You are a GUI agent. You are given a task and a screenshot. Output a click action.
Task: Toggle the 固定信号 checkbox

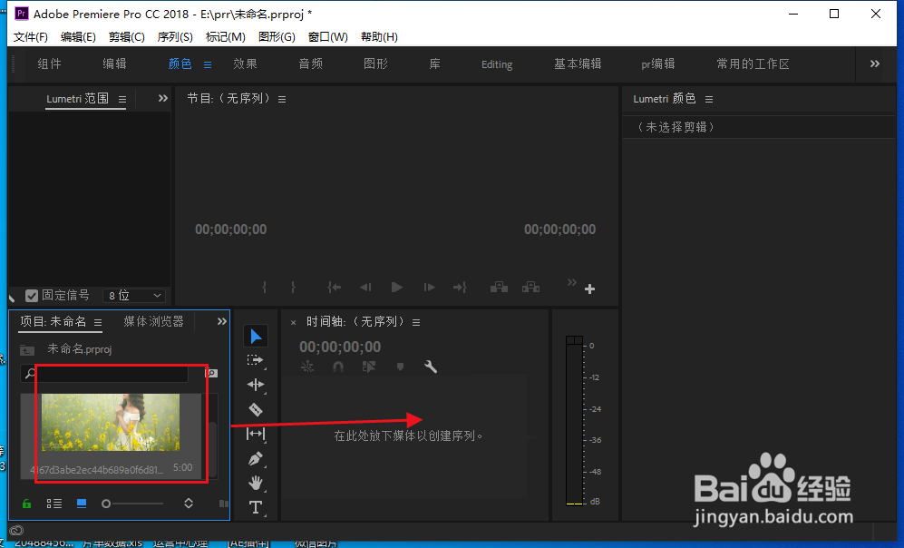[32, 296]
